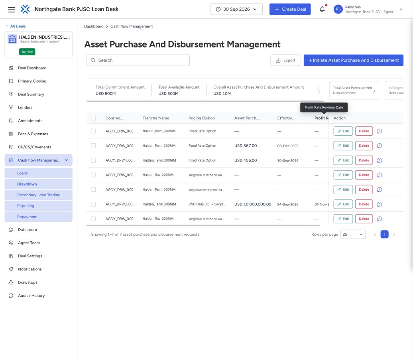The width and height of the screenshot is (413, 363).
Task: Open the Rows per page dropdown
Action: click(353, 235)
